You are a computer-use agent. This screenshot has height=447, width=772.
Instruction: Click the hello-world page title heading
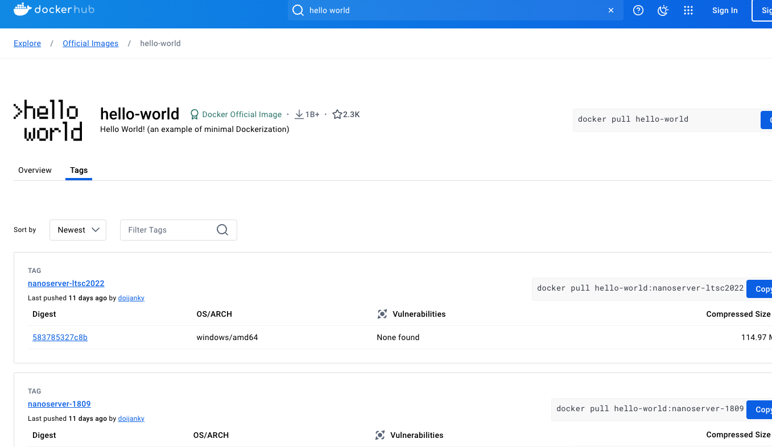coord(139,114)
